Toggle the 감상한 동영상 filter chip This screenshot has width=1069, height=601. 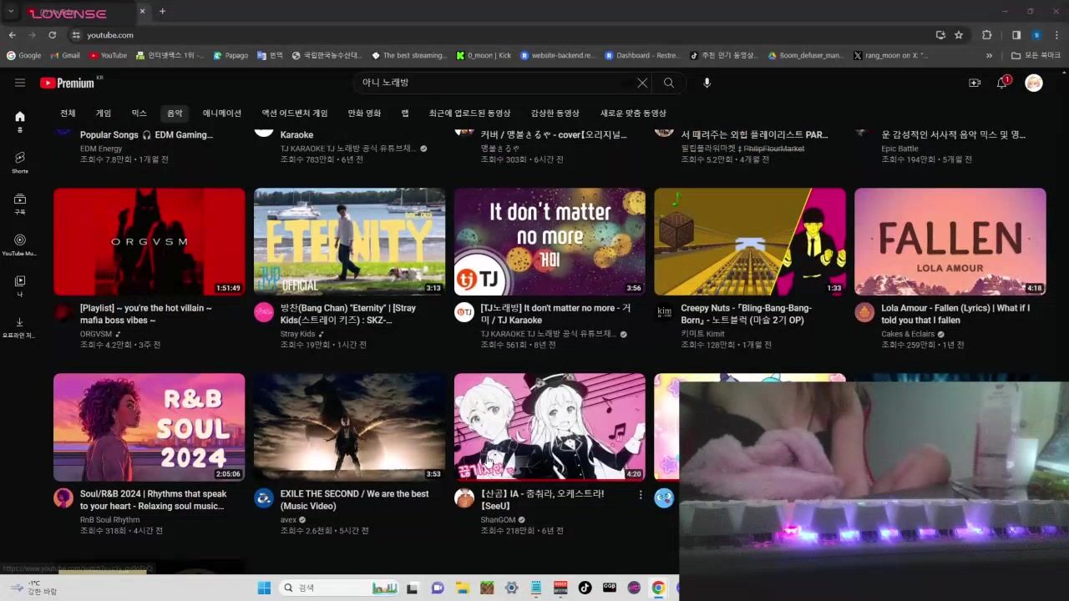point(555,114)
